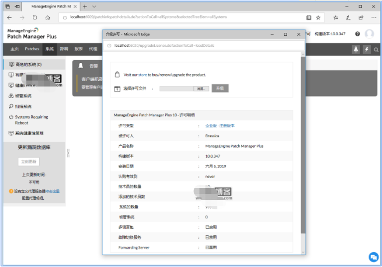
Task: Click the never expiry value
Action: tap(210, 177)
